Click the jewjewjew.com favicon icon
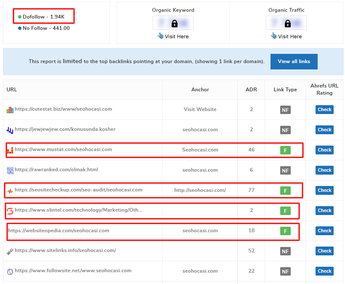Image resolution: width=345 pixels, height=284 pixels. tap(10, 130)
